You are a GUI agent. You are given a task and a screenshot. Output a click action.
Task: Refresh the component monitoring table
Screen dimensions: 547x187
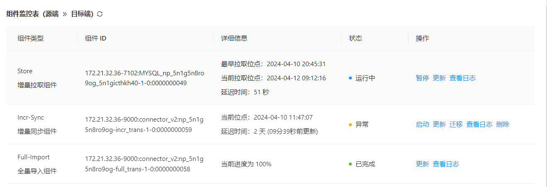100,14
